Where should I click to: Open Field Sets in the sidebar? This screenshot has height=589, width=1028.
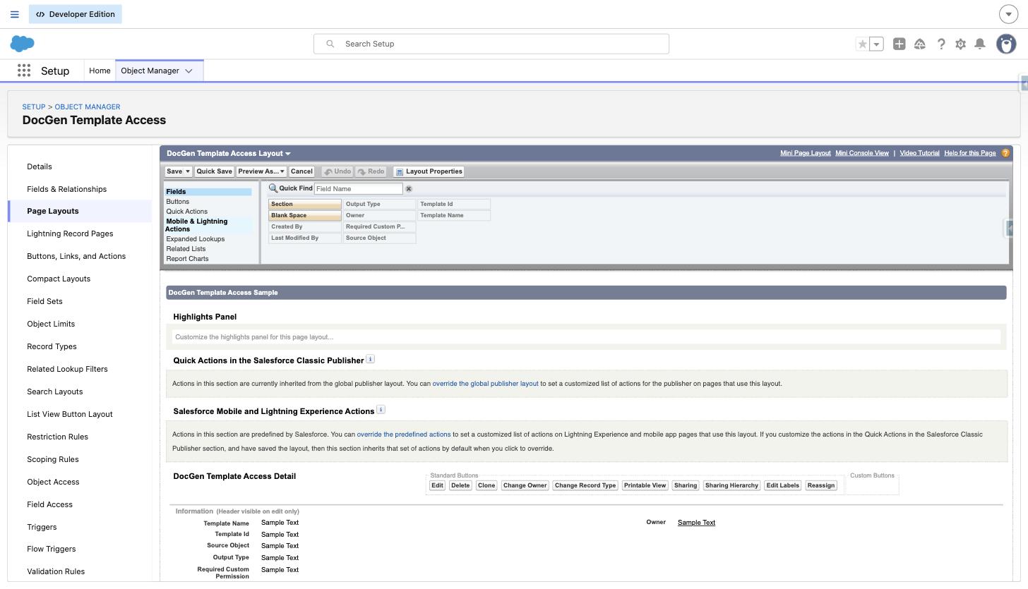[44, 301]
